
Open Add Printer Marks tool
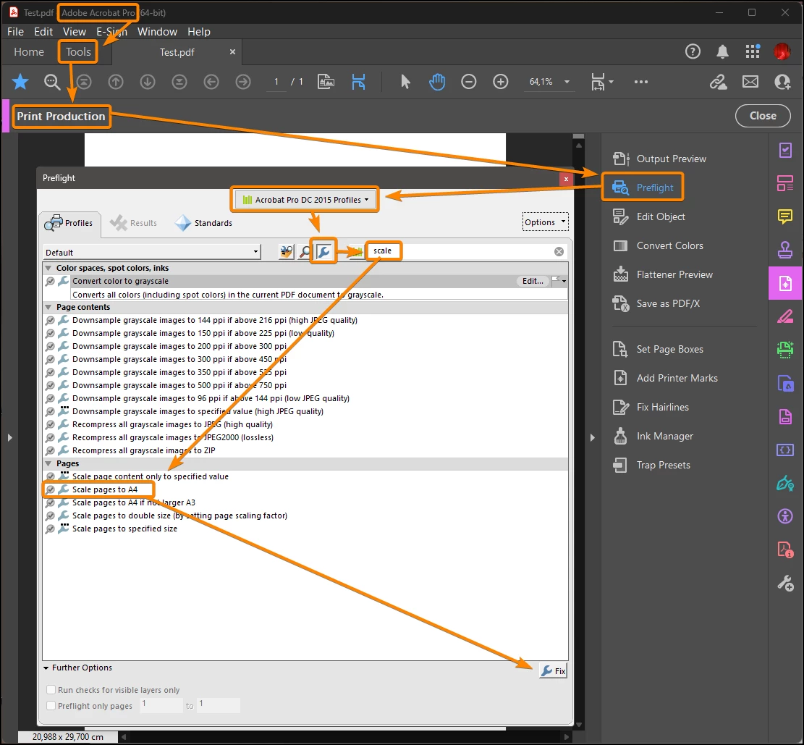666,378
